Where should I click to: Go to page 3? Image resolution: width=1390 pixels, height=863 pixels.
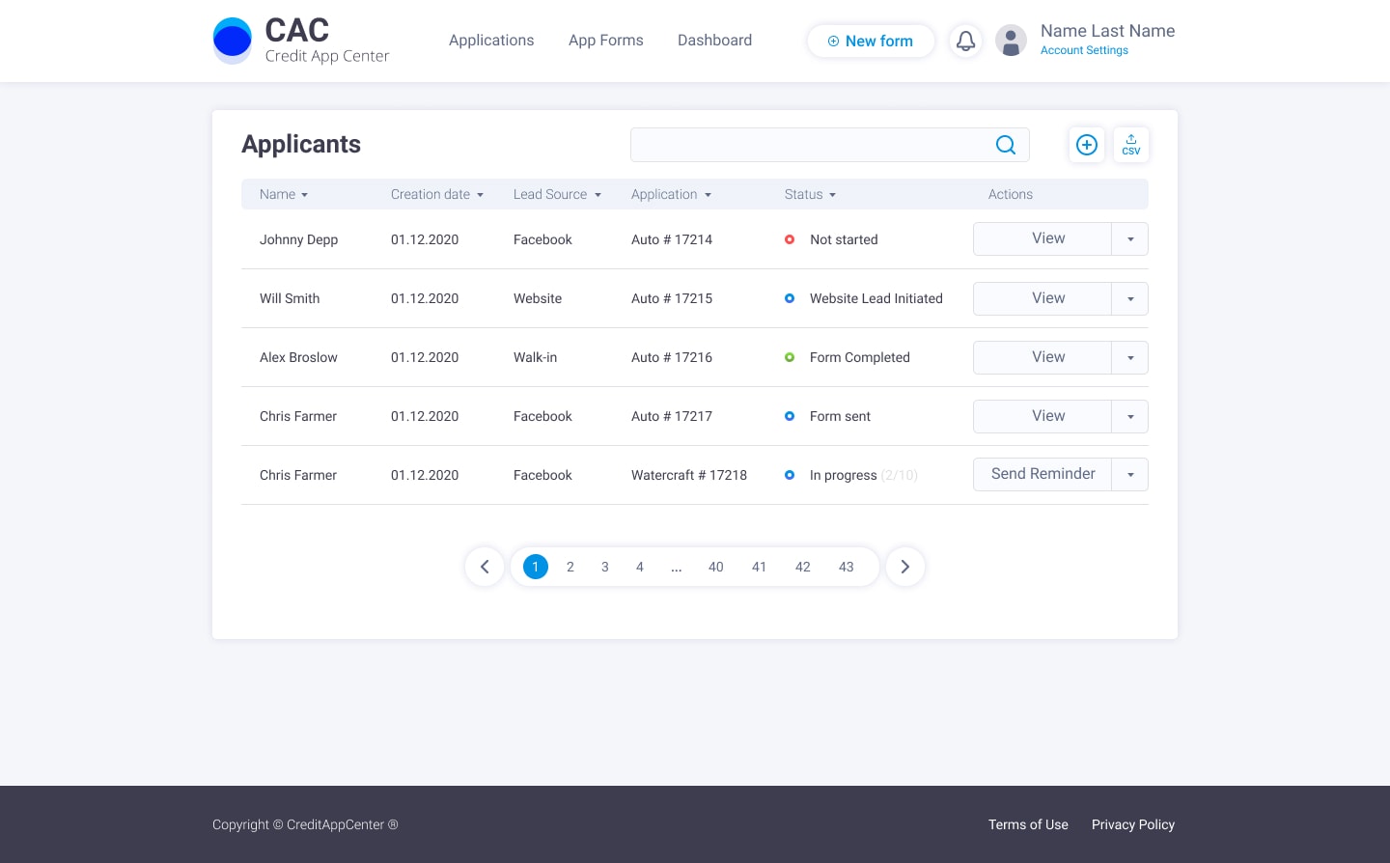pos(605,567)
